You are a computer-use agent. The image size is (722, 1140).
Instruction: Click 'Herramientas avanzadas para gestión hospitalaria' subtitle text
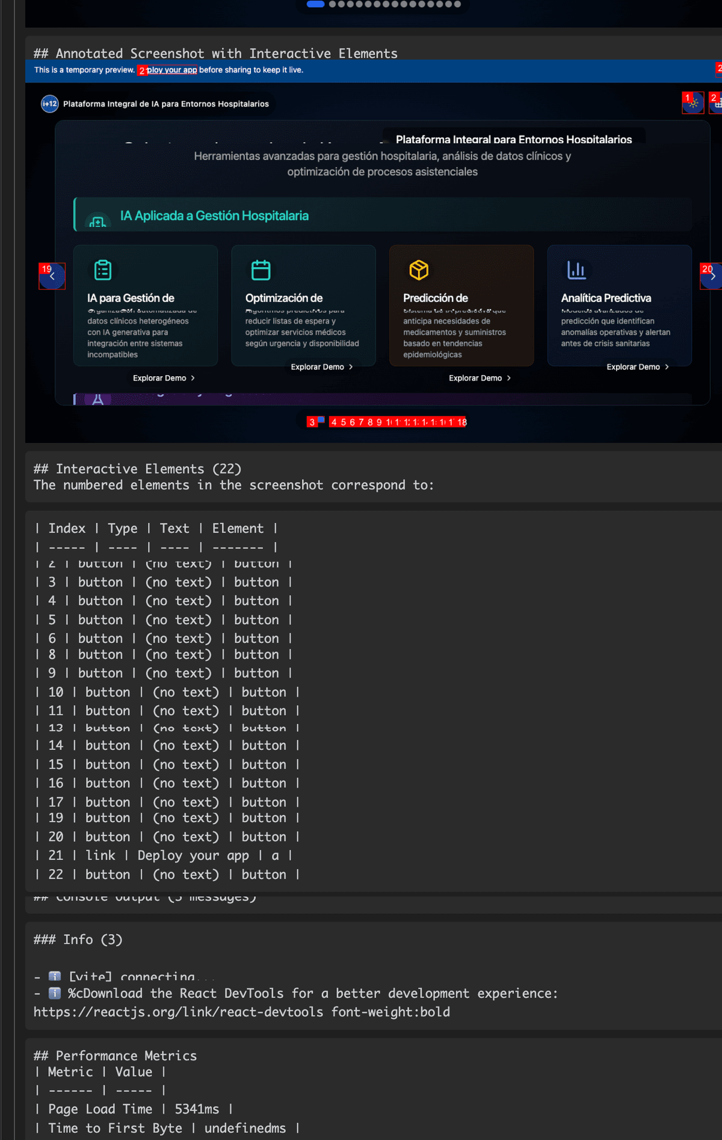click(x=383, y=164)
